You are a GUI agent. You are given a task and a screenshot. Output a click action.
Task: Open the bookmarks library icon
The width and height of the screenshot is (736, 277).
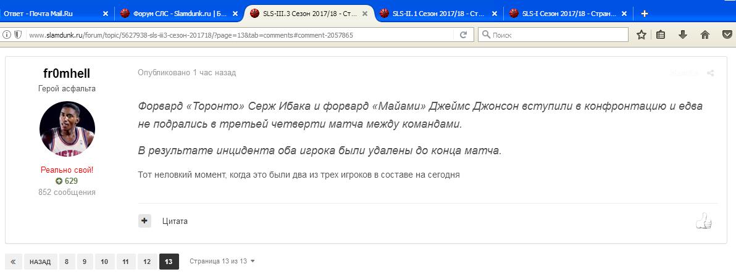coord(661,35)
